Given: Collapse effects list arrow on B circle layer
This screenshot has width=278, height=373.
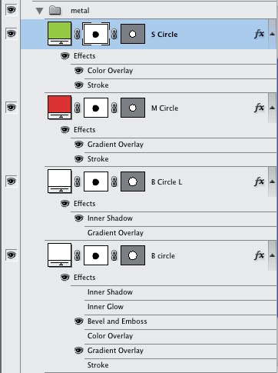Looking at the screenshot, I should pos(273,255).
